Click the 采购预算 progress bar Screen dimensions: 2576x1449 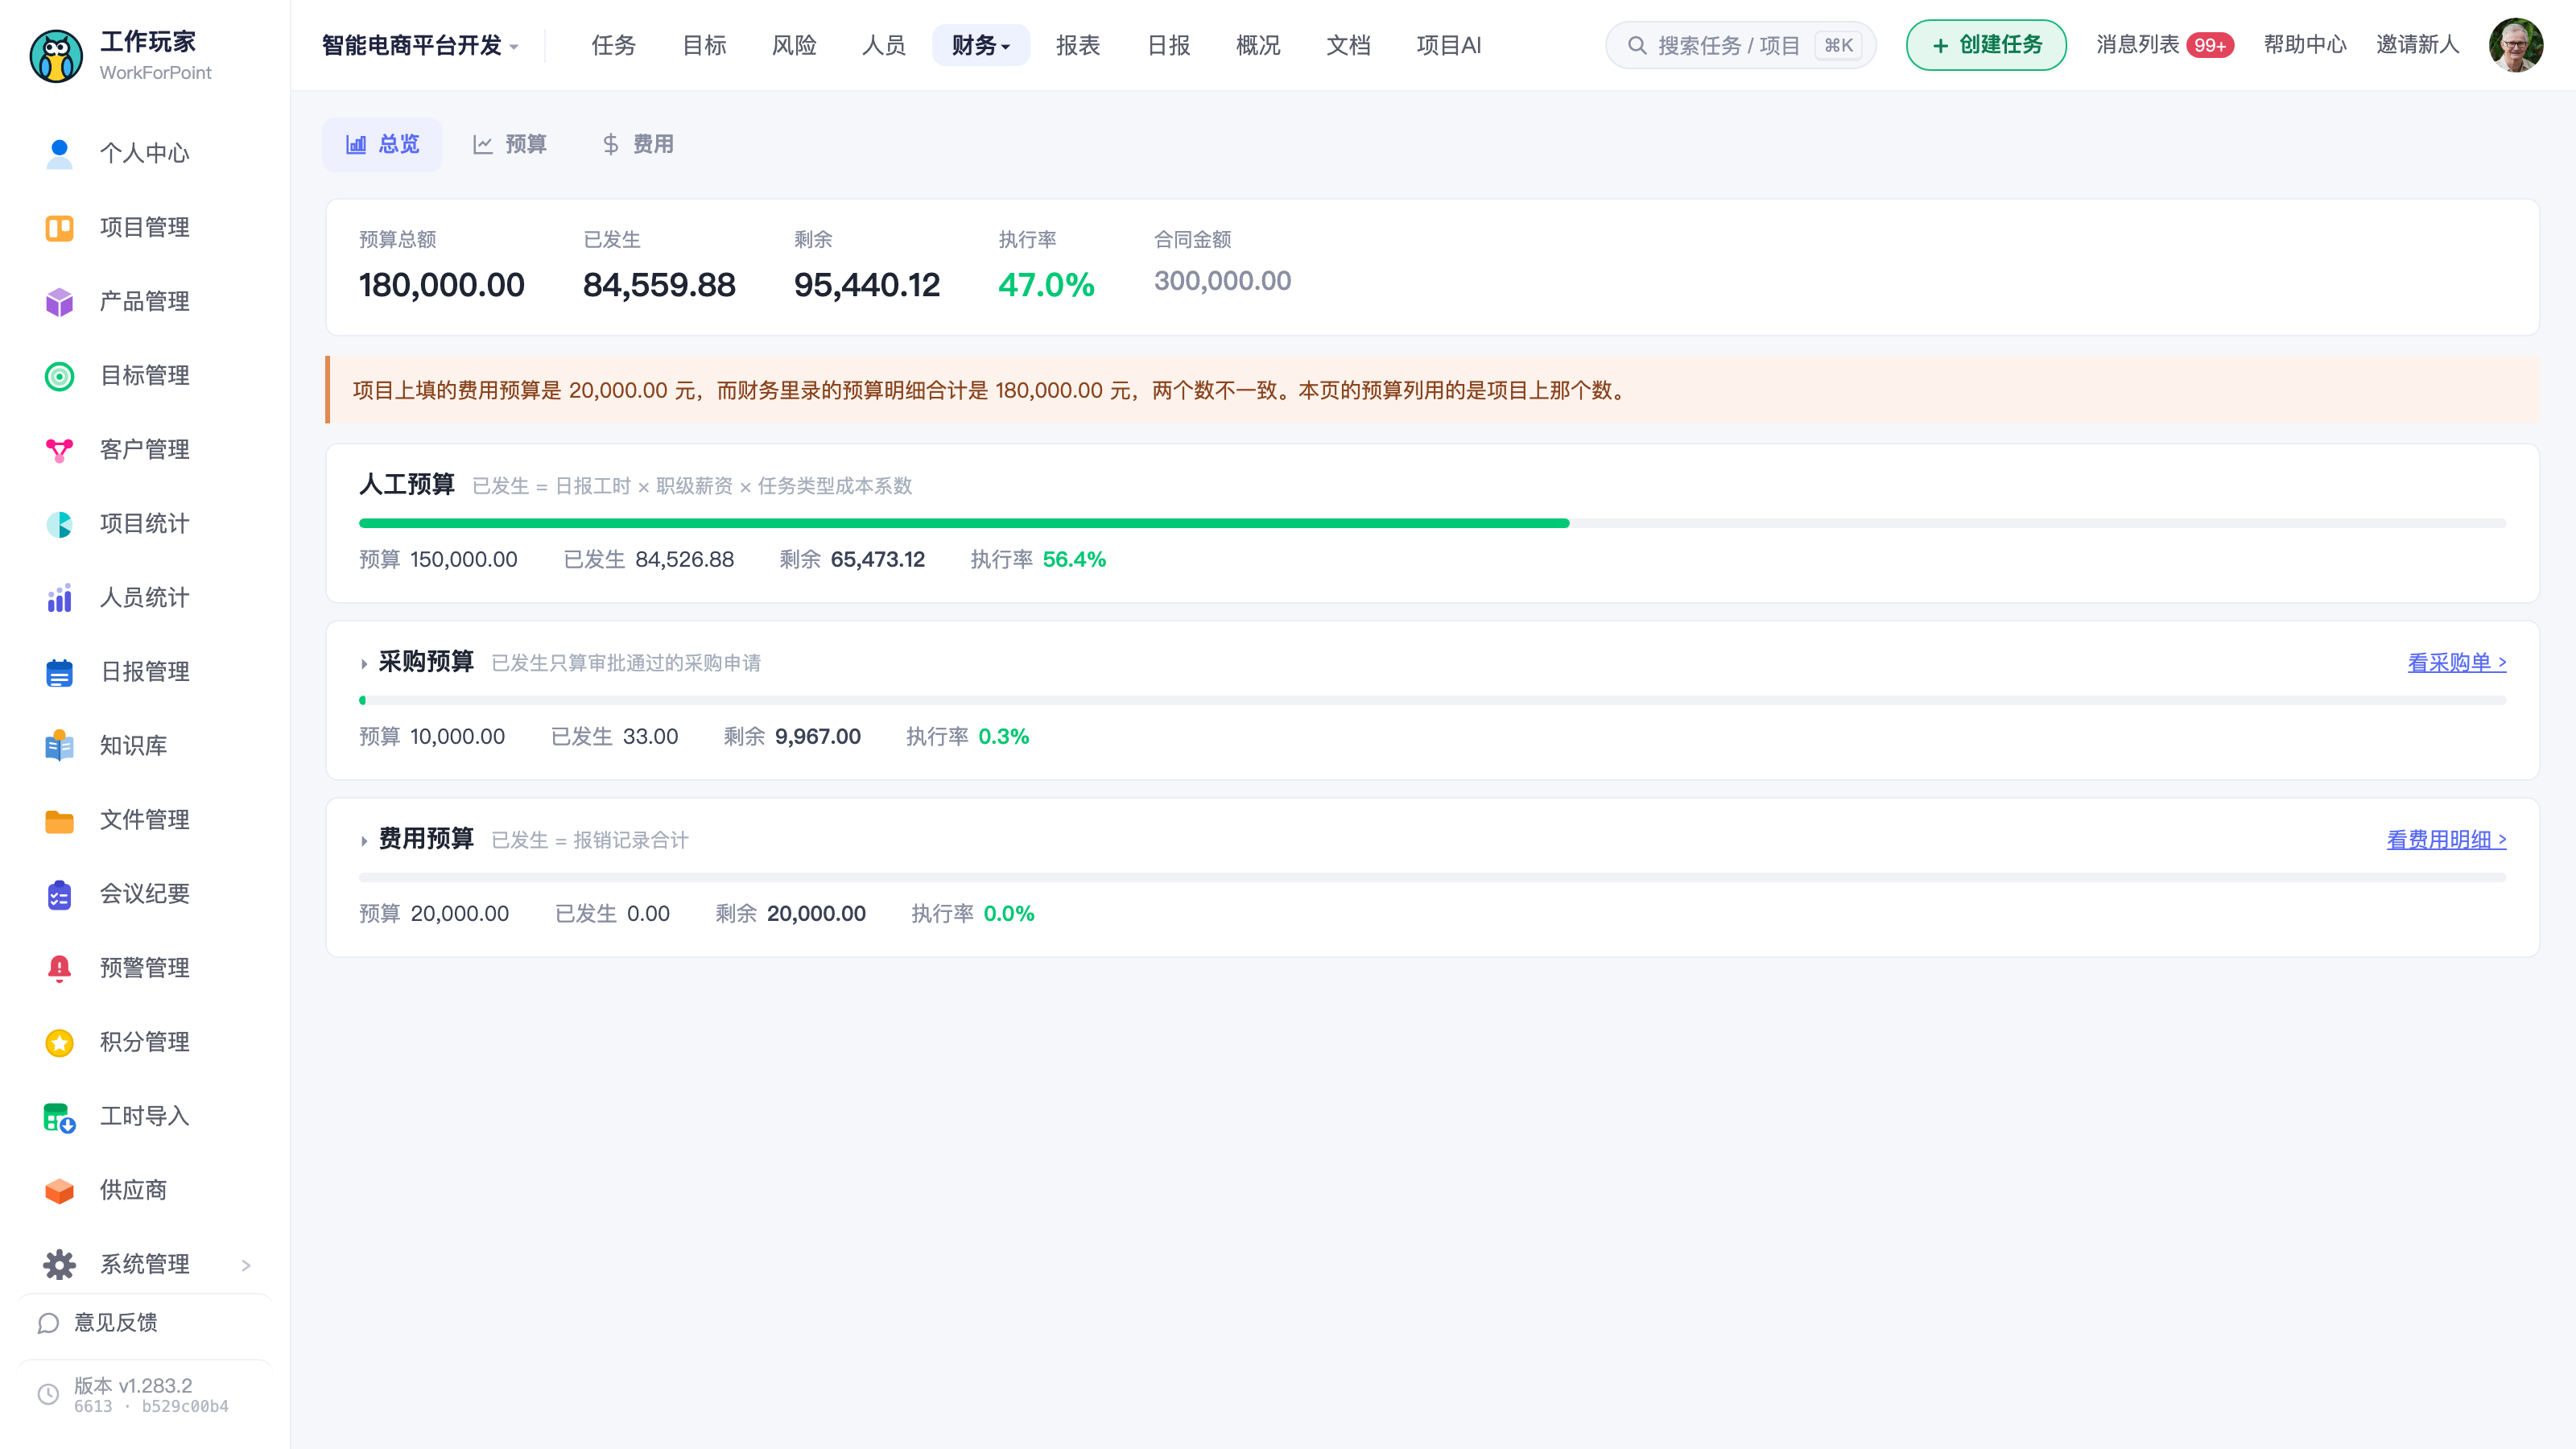point(1432,700)
